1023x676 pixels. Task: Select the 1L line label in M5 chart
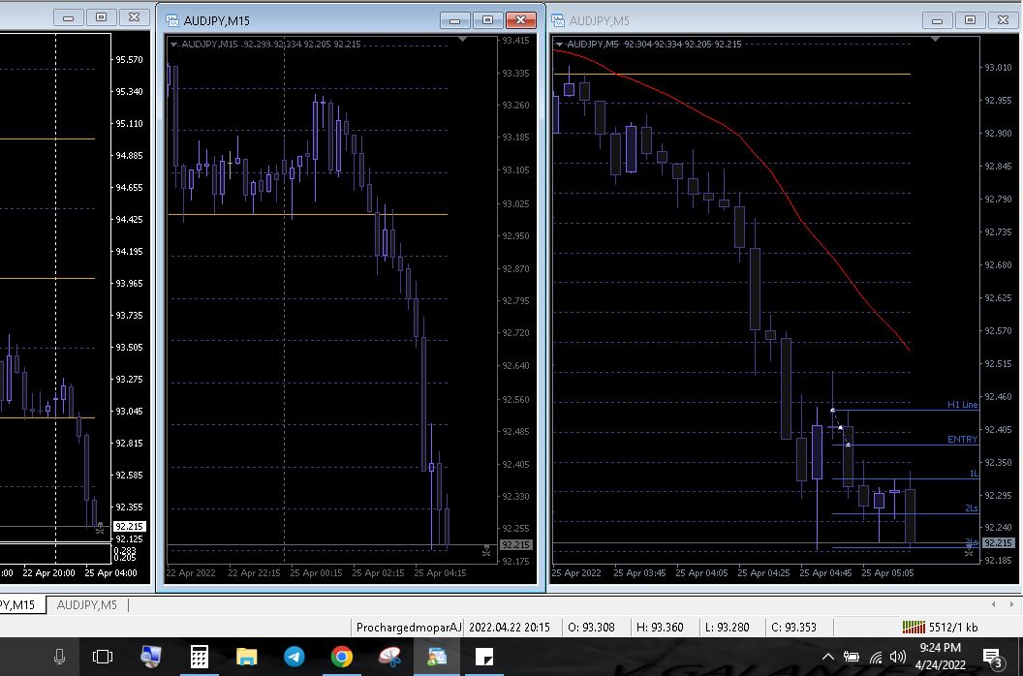pyautogui.click(x=974, y=474)
